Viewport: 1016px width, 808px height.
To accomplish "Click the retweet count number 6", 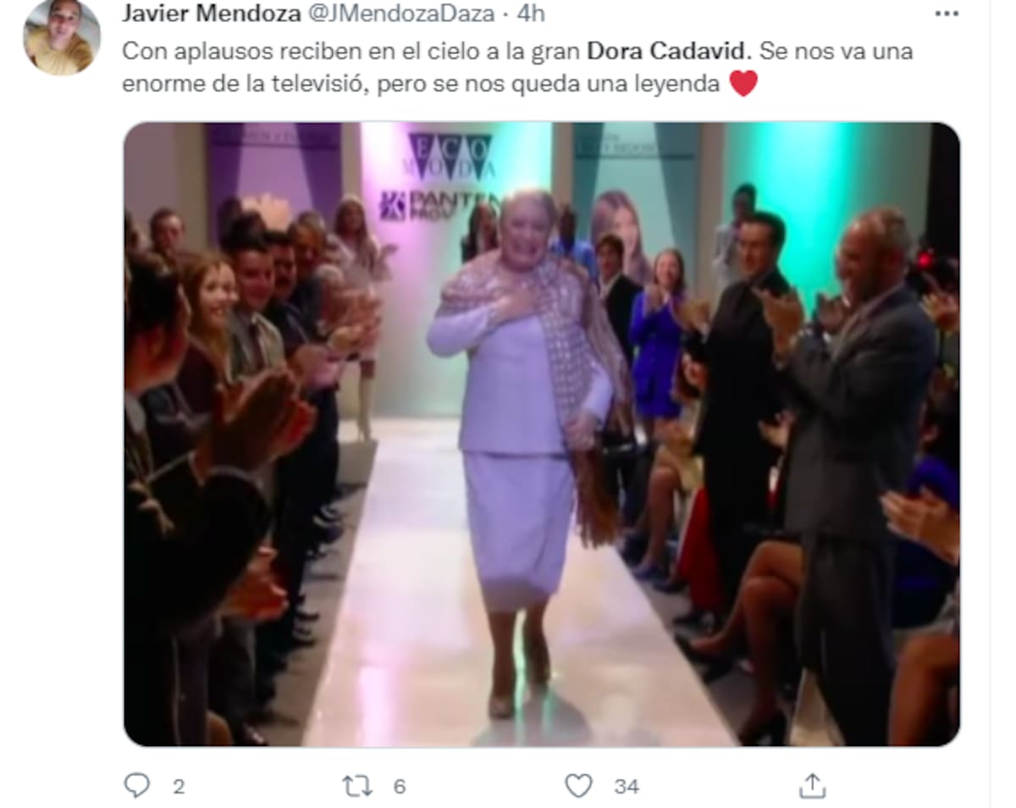I will (400, 787).
